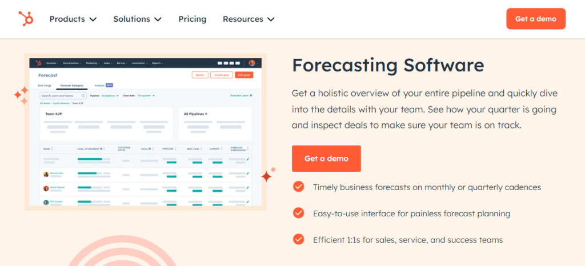Image resolution: width=585 pixels, height=266 pixels.
Task: Open the All pipelines filter dropdown
Action: pos(110,96)
